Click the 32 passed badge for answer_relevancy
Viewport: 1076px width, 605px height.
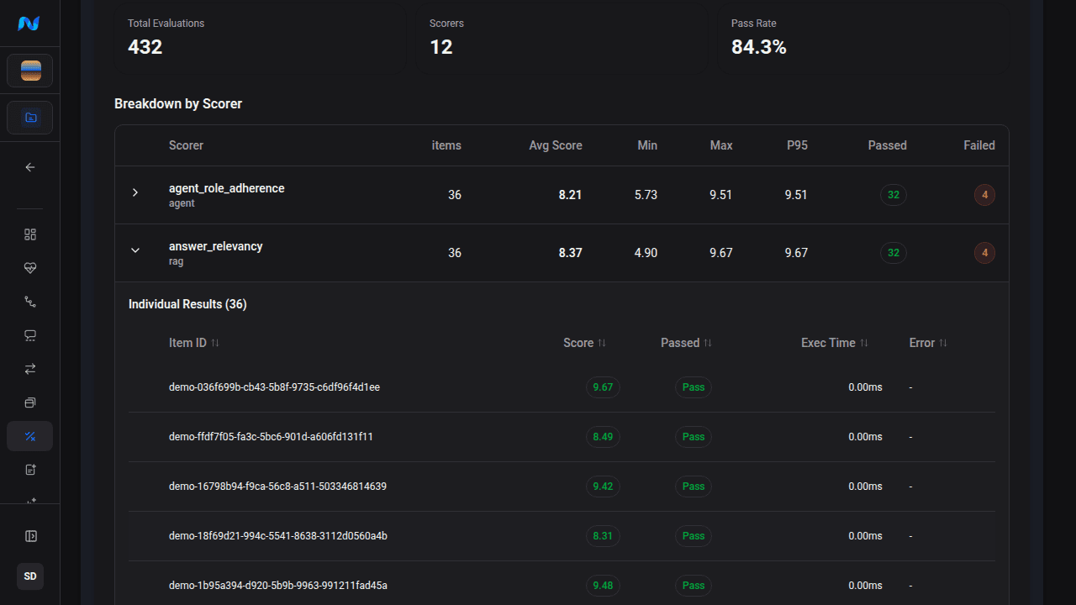pos(894,253)
